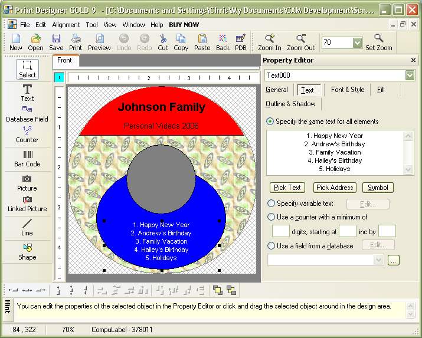
Task: Open the database field combo box dropdown
Action: (x=379, y=260)
